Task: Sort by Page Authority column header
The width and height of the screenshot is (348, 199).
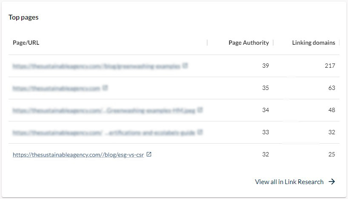Action: click(x=248, y=43)
